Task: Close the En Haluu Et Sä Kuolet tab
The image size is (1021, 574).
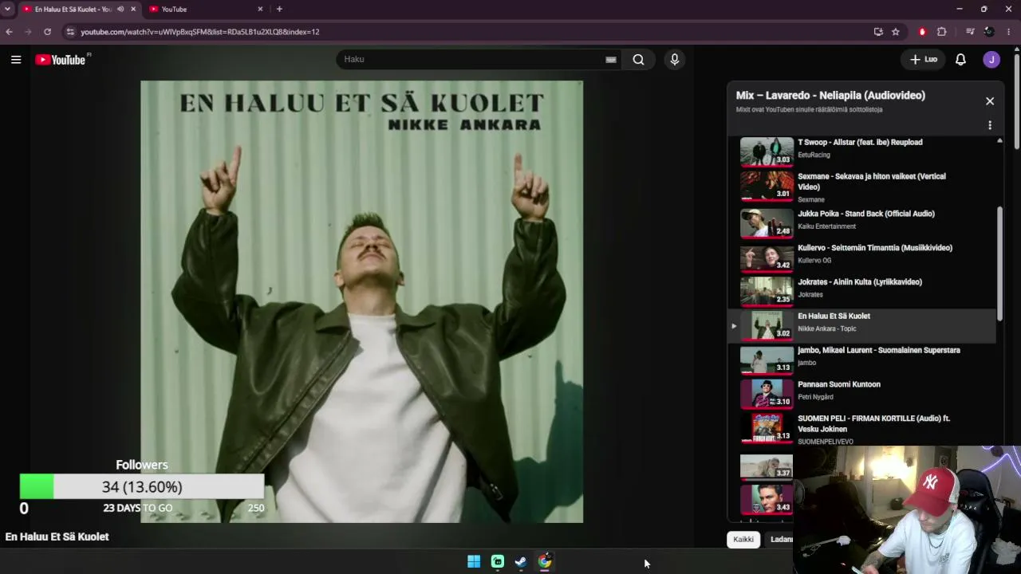Action: coord(133,9)
